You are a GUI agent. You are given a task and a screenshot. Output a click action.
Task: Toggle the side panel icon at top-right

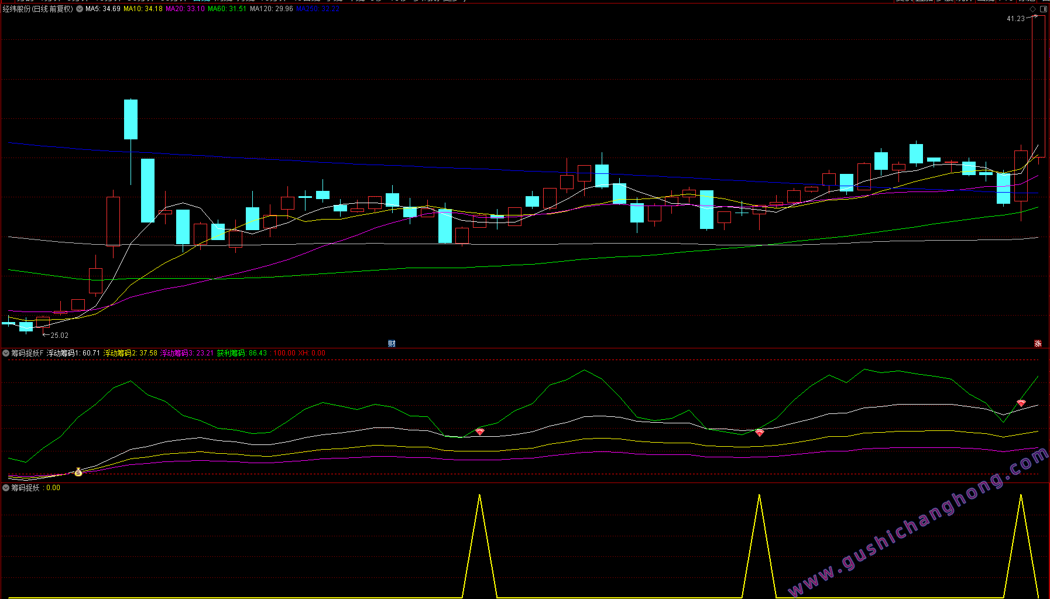pos(1044,9)
